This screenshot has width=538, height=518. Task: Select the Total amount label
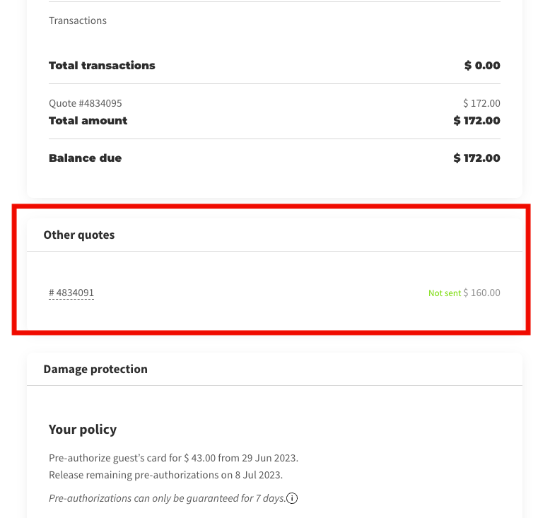click(88, 120)
